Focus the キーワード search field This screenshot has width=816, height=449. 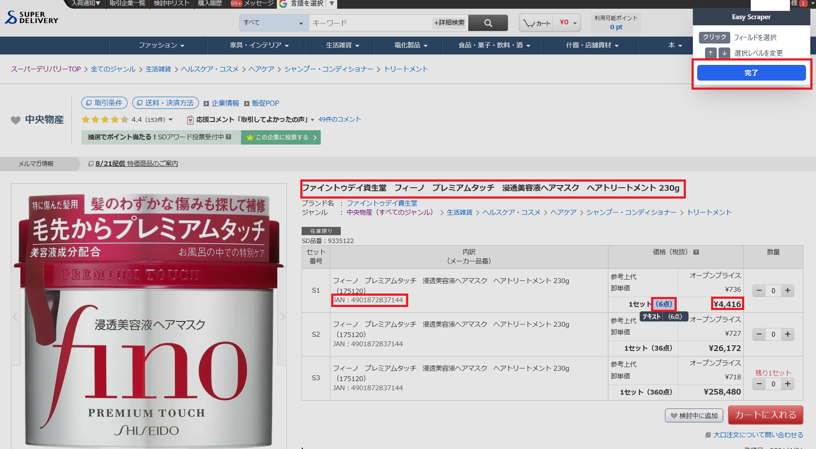(370, 23)
